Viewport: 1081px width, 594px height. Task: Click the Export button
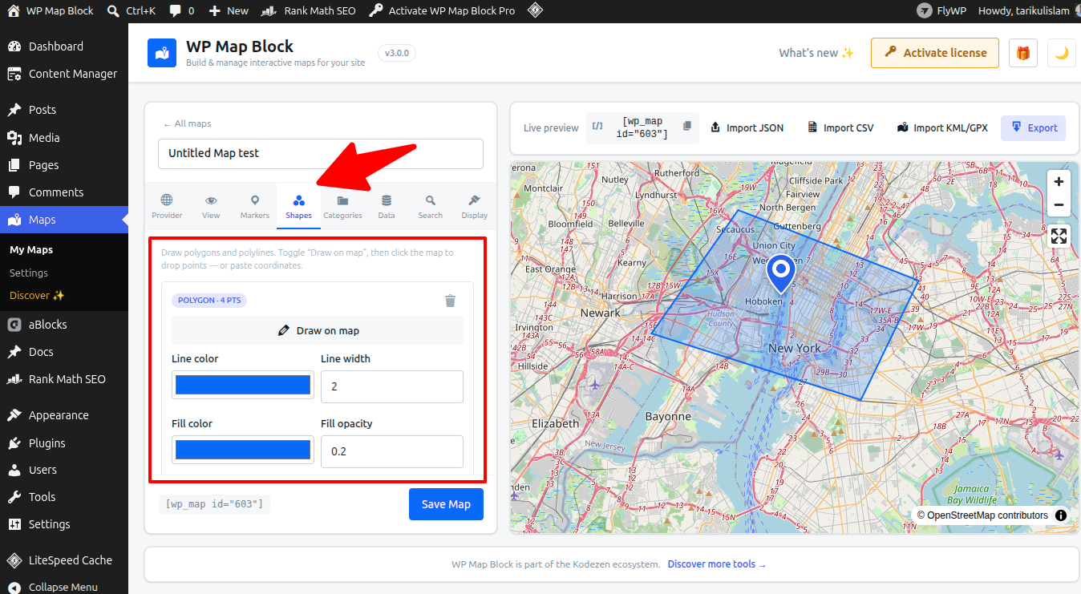(x=1034, y=127)
